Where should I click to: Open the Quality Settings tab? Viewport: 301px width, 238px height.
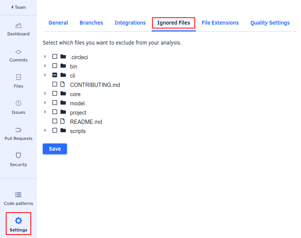(270, 23)
